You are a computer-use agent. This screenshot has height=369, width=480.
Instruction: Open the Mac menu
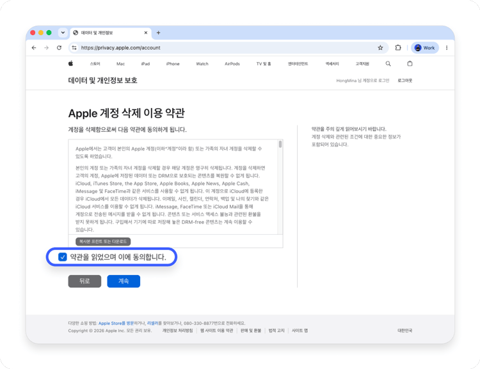(x=120, y=64)
